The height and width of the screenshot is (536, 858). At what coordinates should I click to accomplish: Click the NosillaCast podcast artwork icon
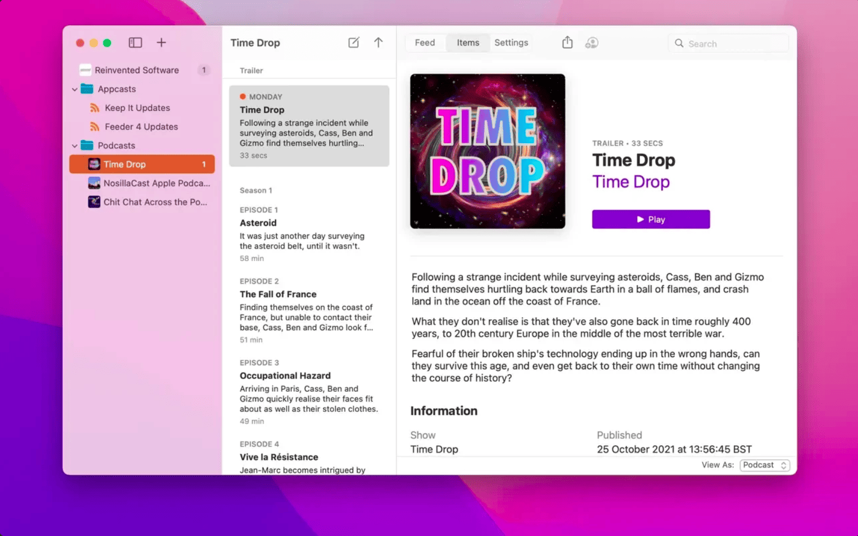(x=94, y=183)
